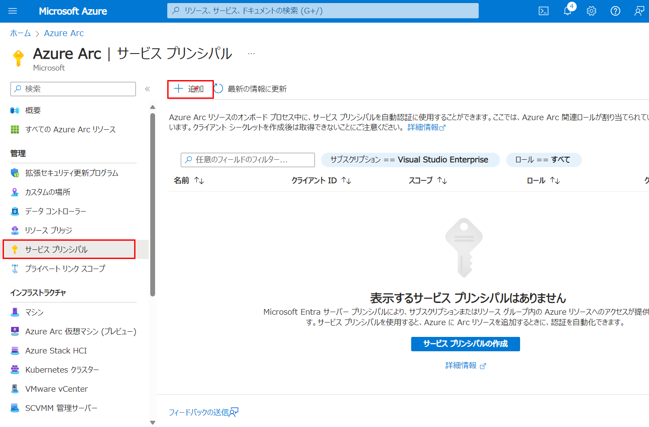Focus the sidebar 検索 field

coord(73,89)
